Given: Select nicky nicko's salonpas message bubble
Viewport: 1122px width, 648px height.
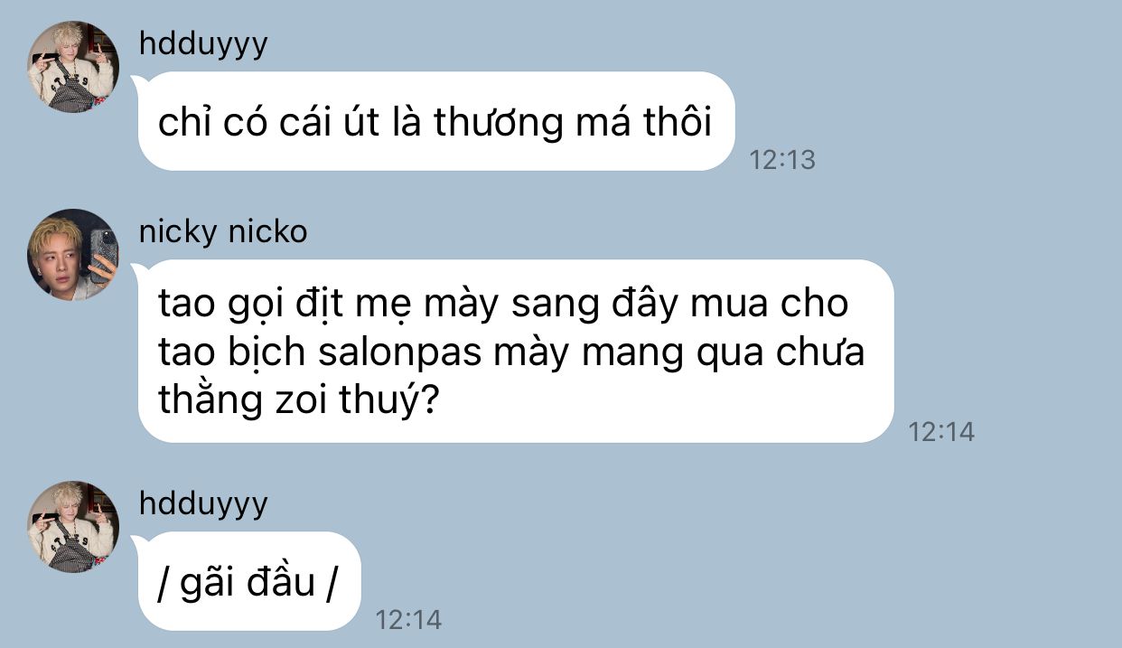Looking at the screenshot, I should tap(515, 351).
